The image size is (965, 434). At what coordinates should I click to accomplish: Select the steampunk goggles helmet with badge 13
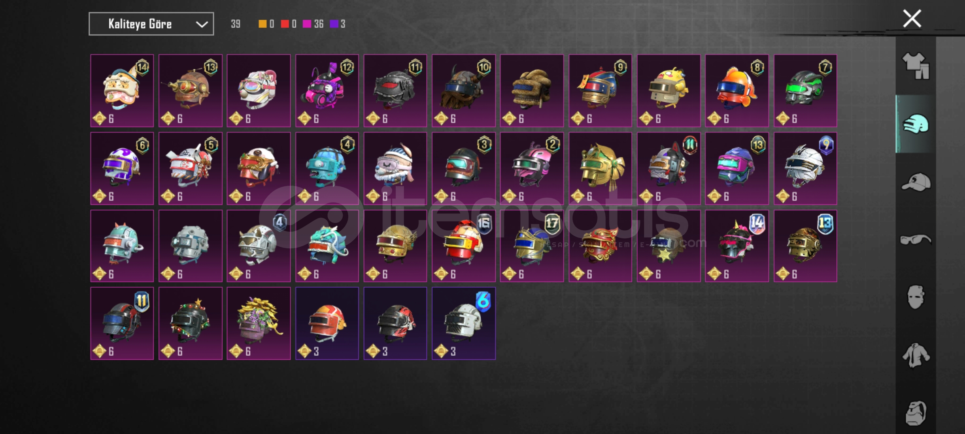pos(190,91)
